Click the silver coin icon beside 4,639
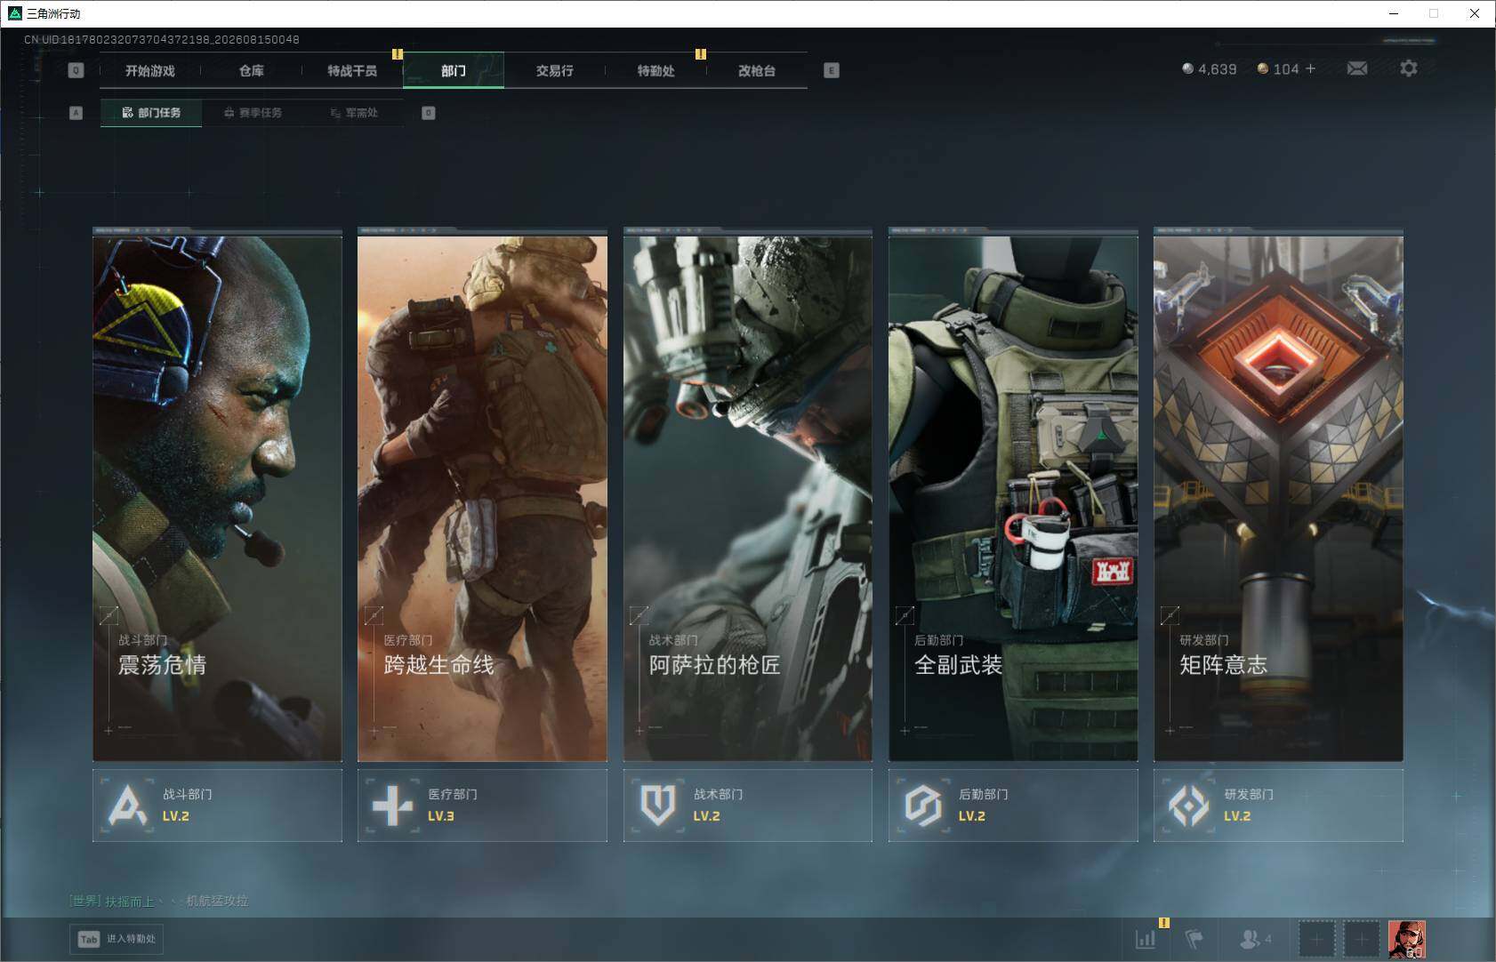 (x=1187, y=68)
